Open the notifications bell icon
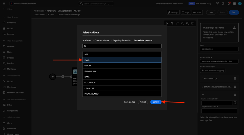 229,4
